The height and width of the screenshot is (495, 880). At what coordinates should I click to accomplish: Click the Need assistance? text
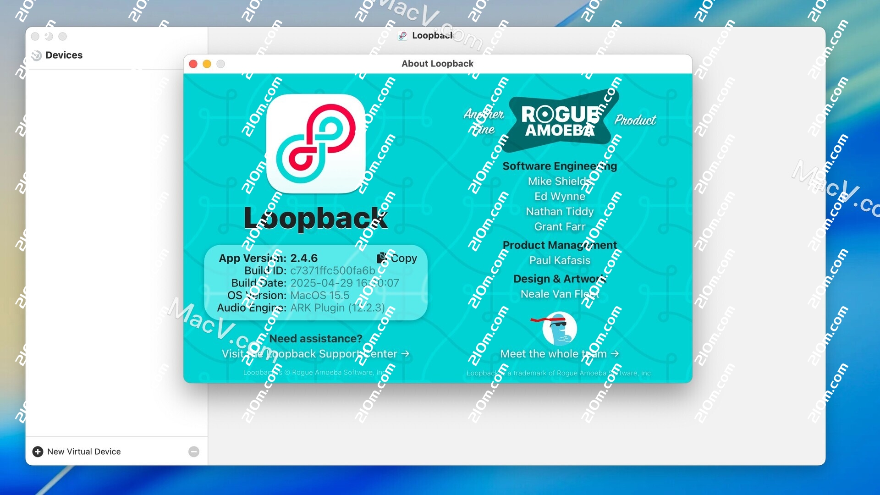point(316,339)
